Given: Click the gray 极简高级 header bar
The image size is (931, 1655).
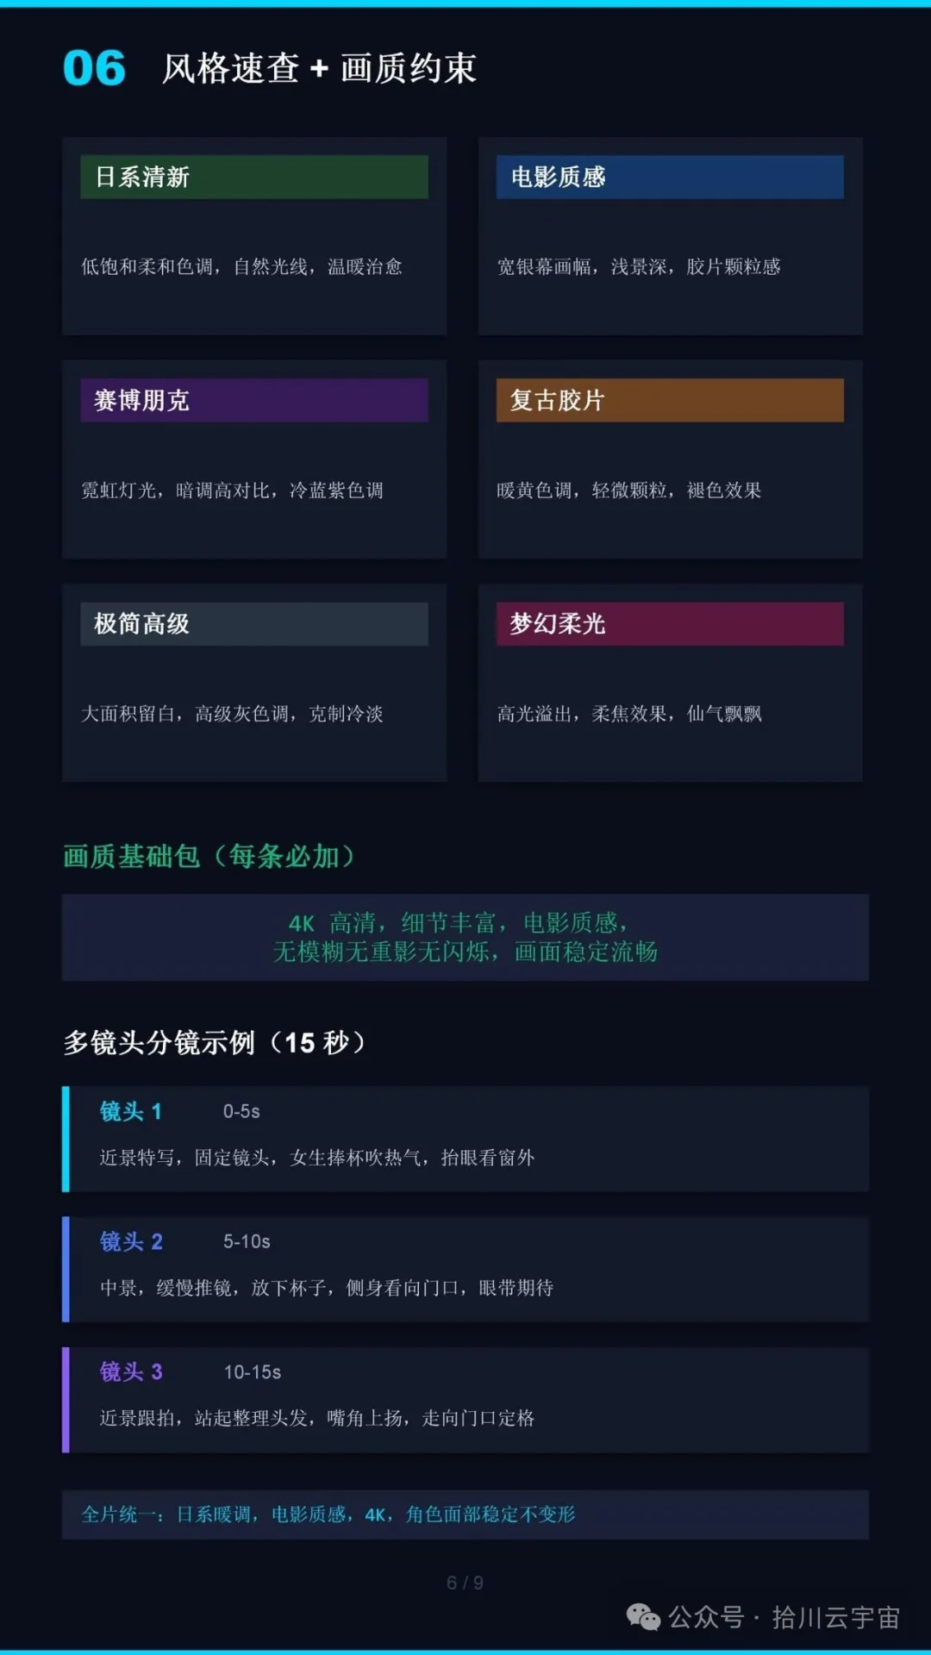Looking at the screenshot, I should click(x=254, y=623).
